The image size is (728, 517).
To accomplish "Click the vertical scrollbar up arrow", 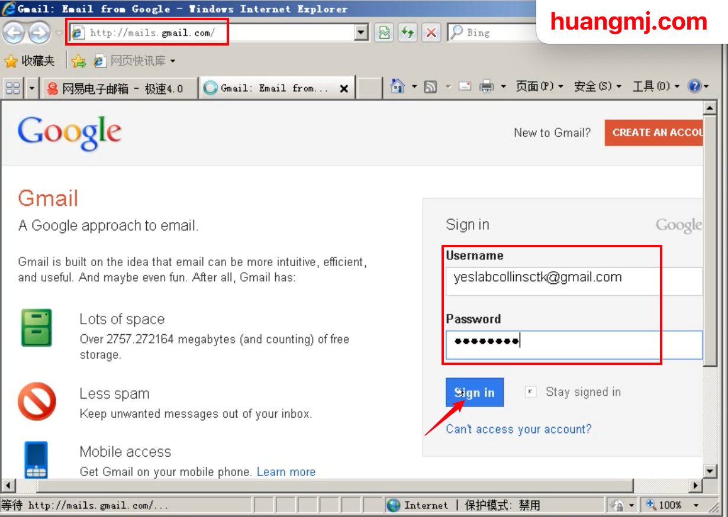I will (710, 108).
